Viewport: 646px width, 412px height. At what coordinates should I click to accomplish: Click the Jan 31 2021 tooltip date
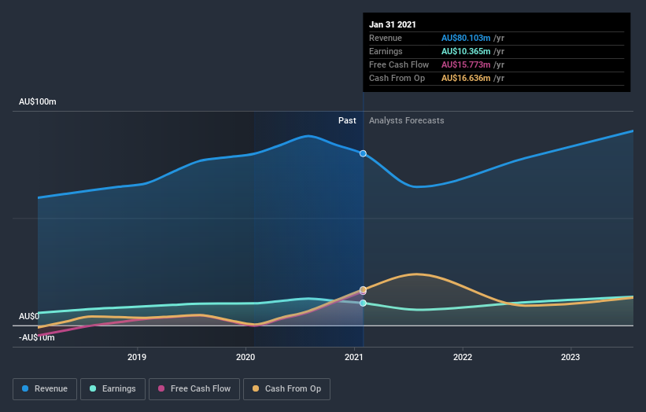393,24
